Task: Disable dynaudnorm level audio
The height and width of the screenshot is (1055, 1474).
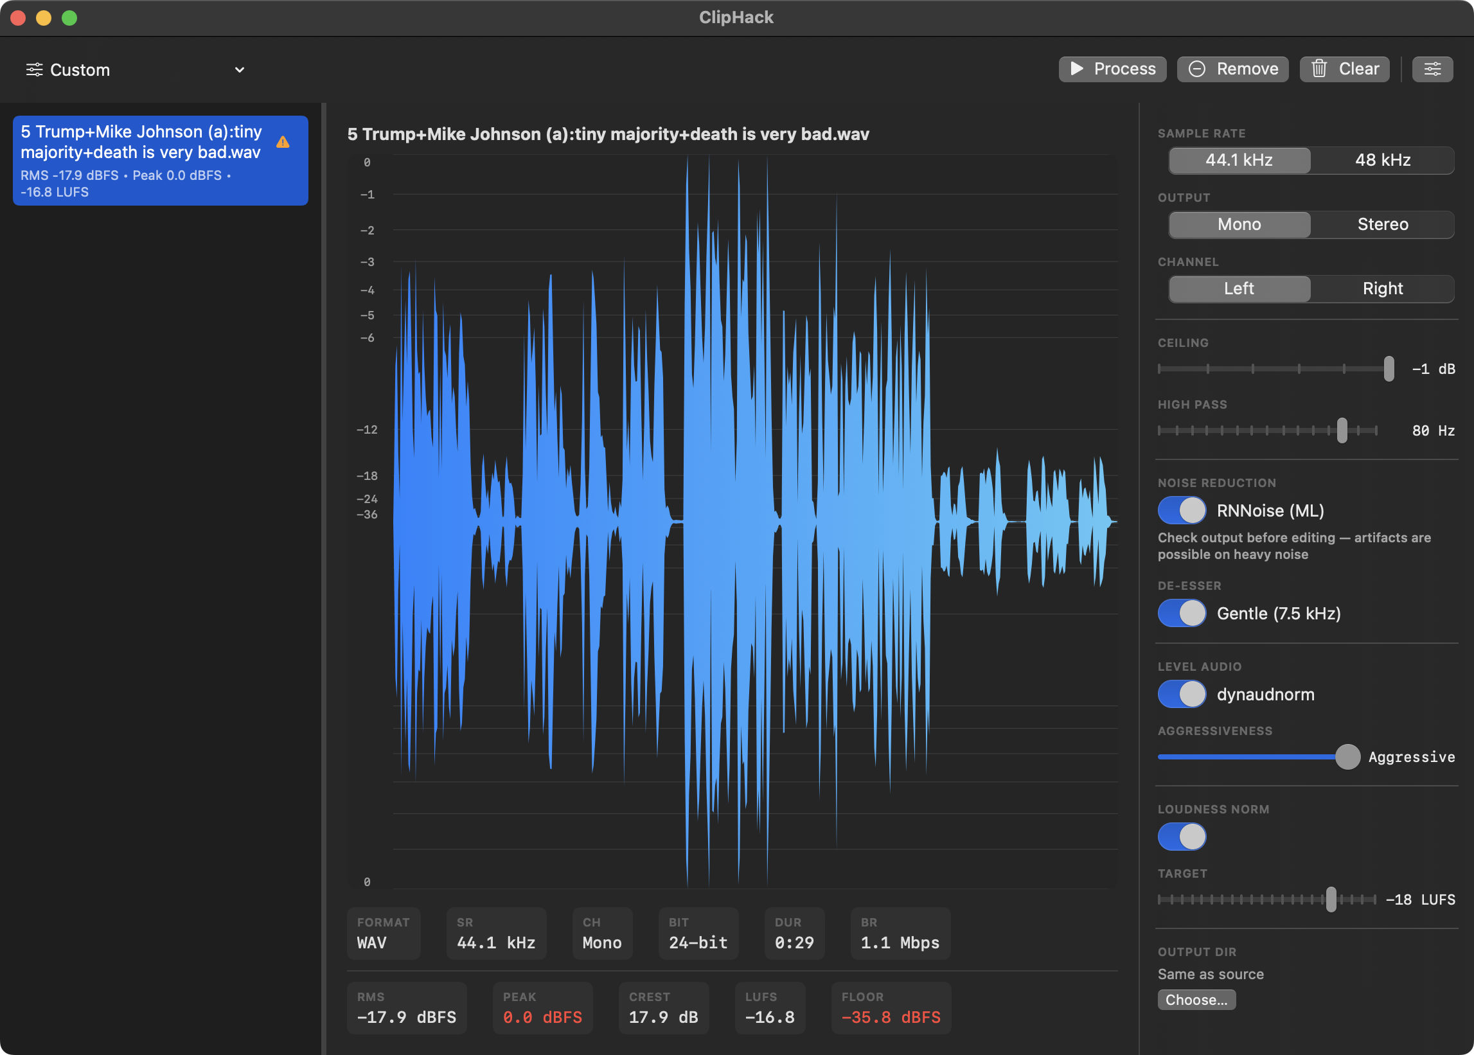Action: (x=1182, y=694)
